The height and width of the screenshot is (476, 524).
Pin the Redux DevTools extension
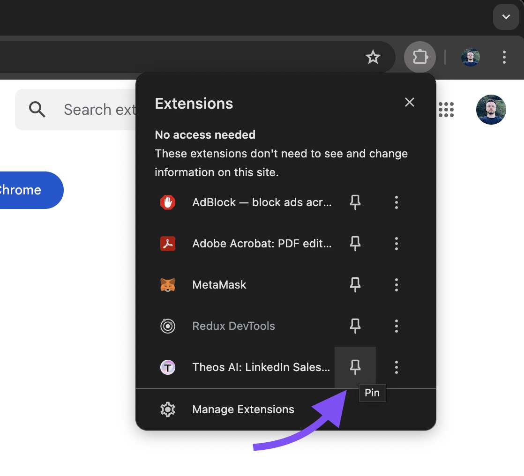(x=355, y=326)
